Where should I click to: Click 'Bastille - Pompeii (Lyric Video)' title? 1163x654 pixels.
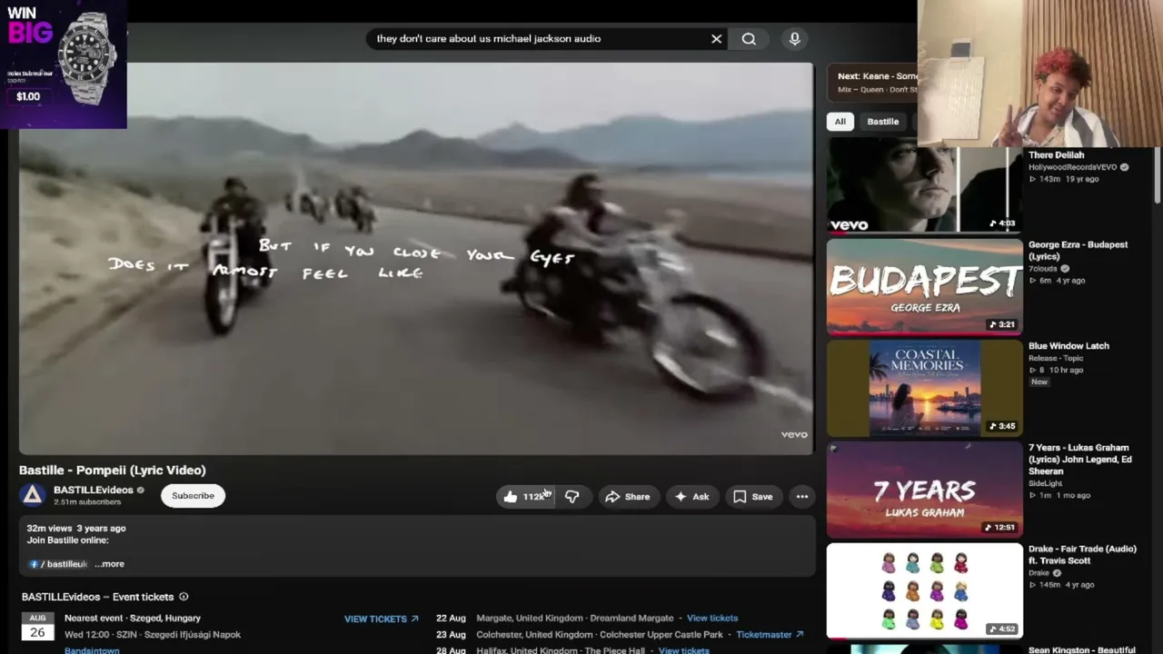tap(113, 471)
